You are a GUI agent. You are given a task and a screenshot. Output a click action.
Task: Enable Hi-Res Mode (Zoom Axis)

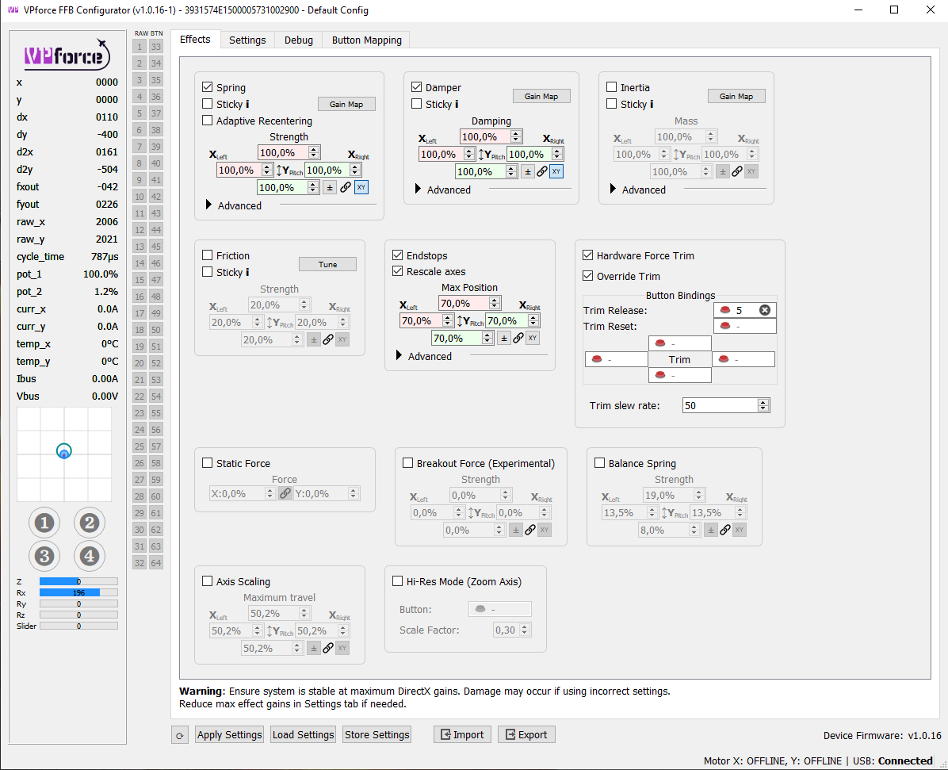pyautogui.click(x=398, y=581)
